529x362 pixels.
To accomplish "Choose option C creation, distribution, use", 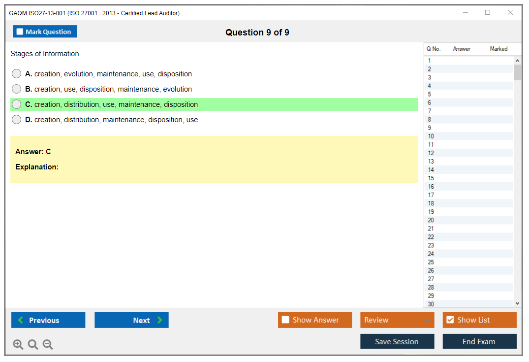I will (16, 104).
